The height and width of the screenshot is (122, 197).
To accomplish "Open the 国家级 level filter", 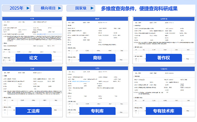I will [79, 8].
